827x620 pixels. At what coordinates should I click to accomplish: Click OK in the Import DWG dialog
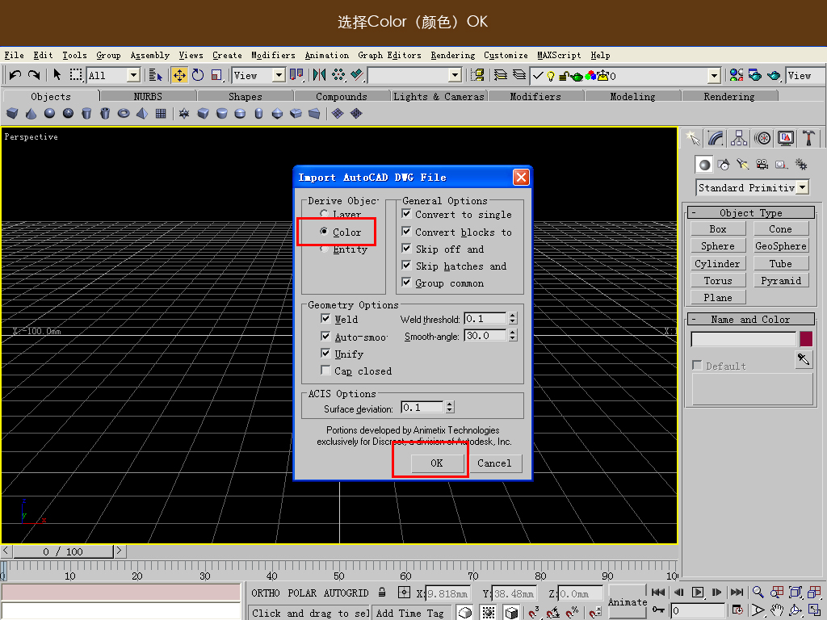437,463
